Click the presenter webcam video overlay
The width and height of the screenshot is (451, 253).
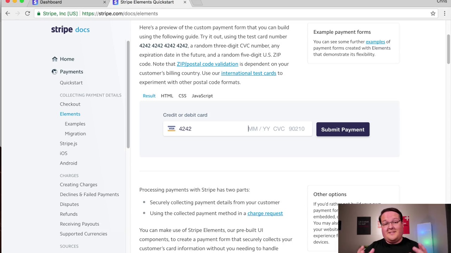(x=395, y=228)
